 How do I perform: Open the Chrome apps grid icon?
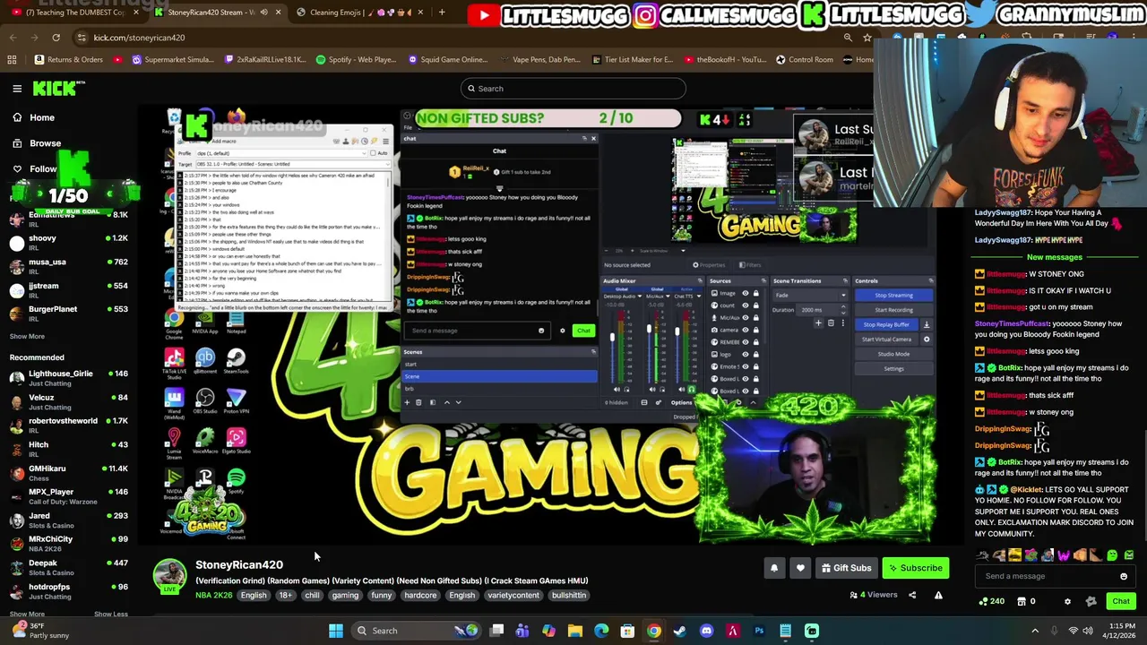[12, 59]
